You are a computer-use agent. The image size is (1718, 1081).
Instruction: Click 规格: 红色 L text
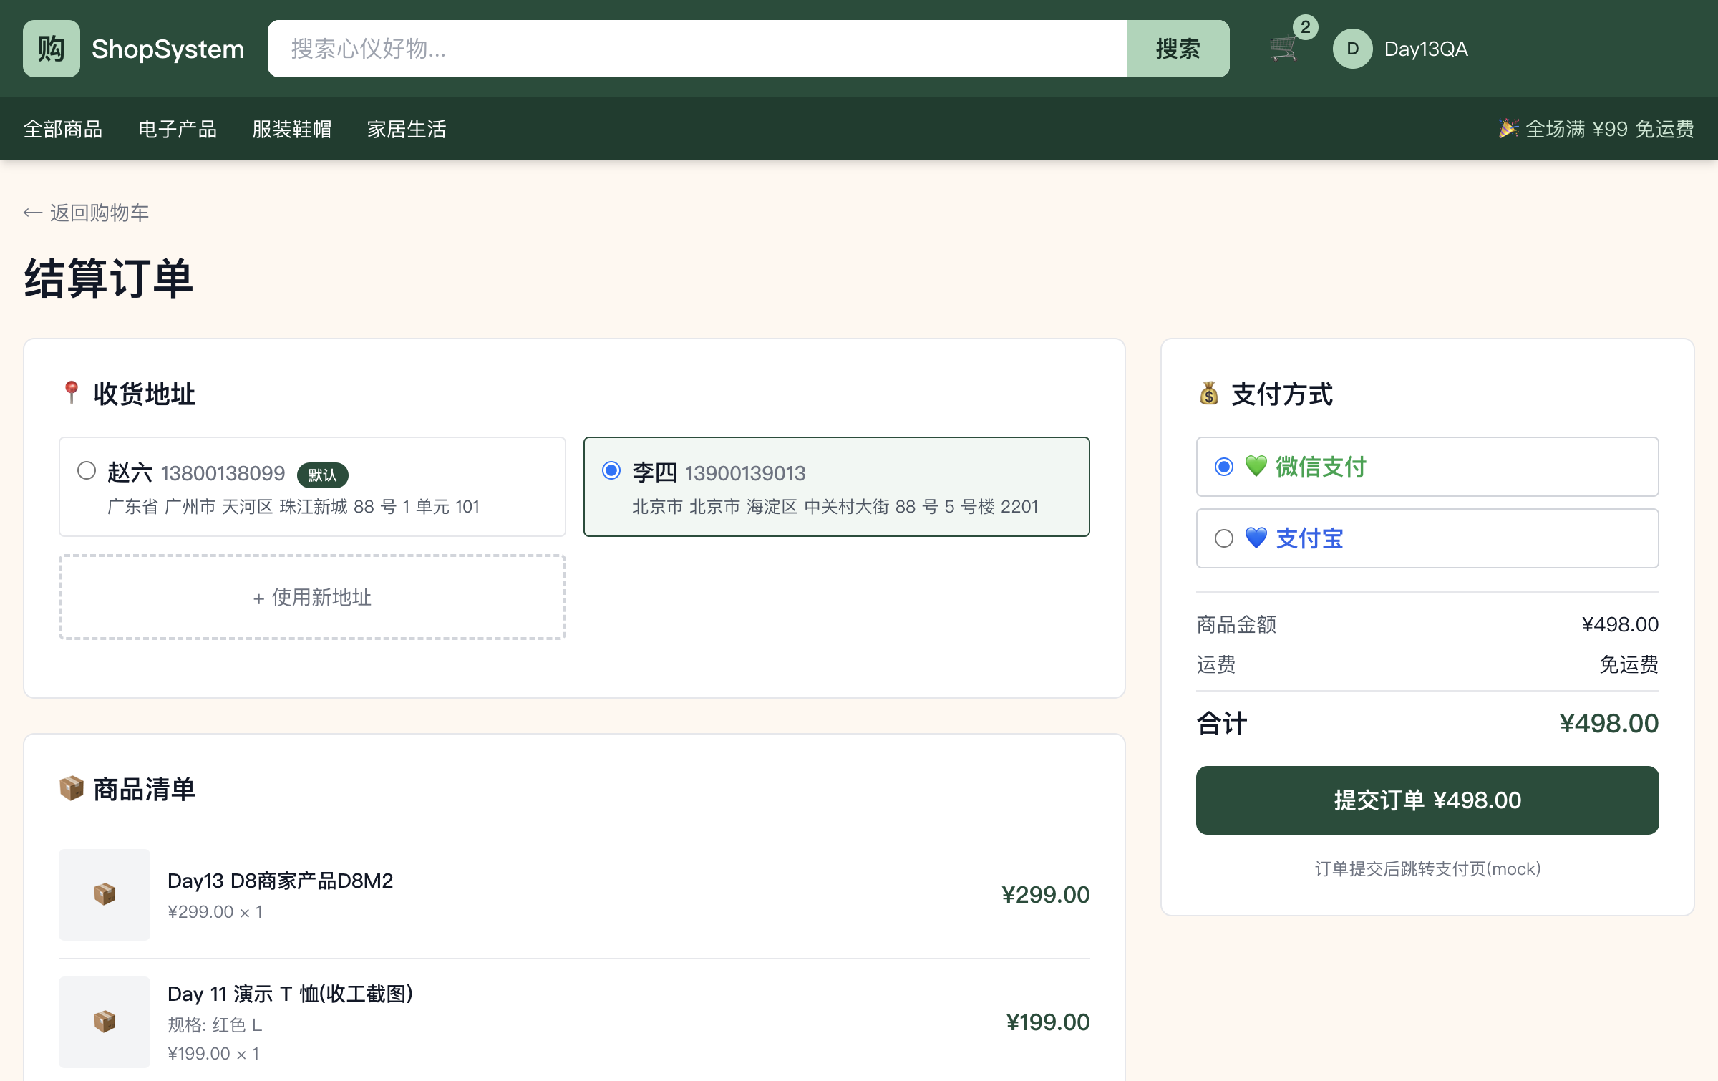(215, 1025)
